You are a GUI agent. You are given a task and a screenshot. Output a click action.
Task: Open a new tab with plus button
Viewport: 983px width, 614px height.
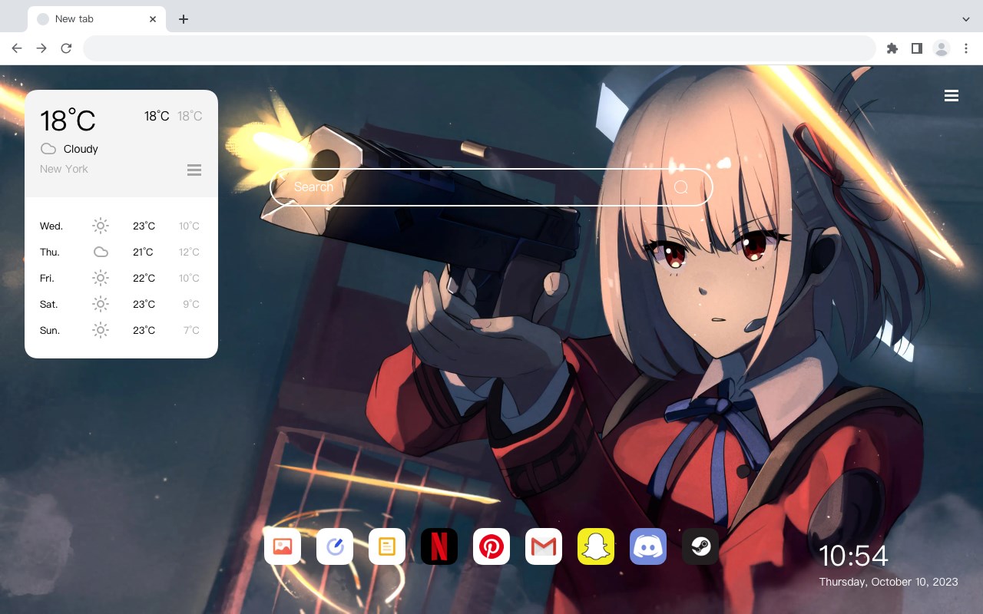183,19
